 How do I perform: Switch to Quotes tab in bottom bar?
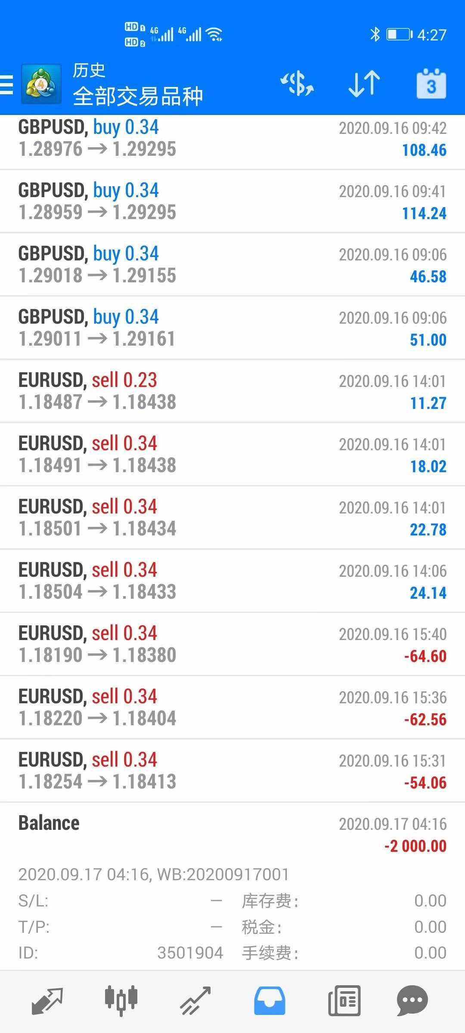click(47, 1001)
